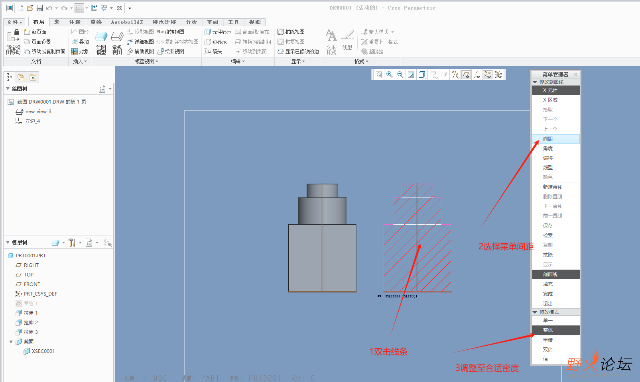
Task: Expand the 显示 group dropdown
Action: 298,61
